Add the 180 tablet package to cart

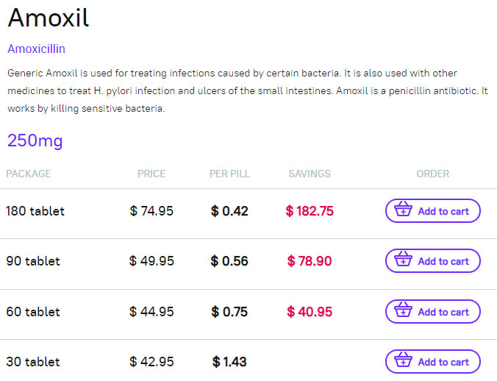click(432, 211)
